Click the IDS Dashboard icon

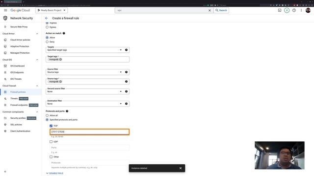[x=5, y=66]
